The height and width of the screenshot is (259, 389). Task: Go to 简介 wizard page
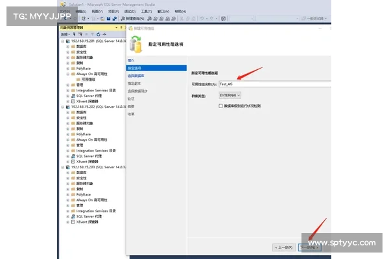pyautogui.click(x=131, y=60)
